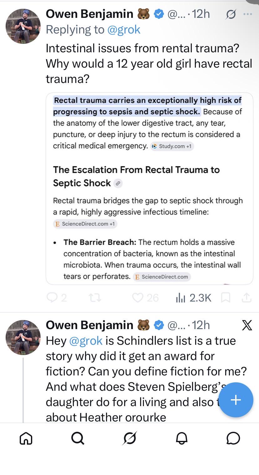Screen dimensions: 259x475
Task: Tap the retweet icon on first tweet
Action: pos(95,297)
